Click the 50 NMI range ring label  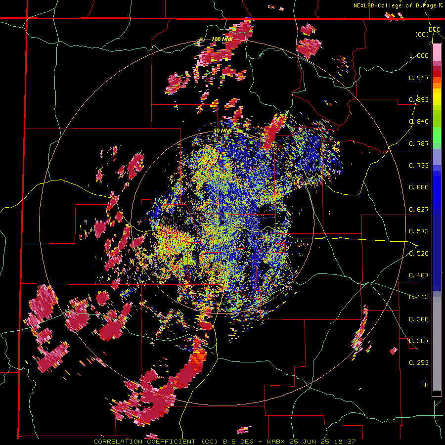pos(222,131)
